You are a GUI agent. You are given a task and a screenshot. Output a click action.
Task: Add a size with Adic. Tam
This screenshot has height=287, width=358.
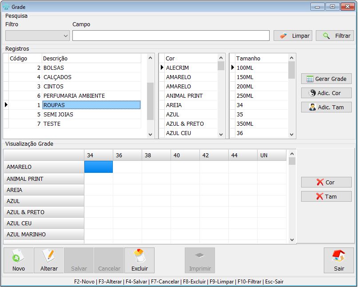326,107
